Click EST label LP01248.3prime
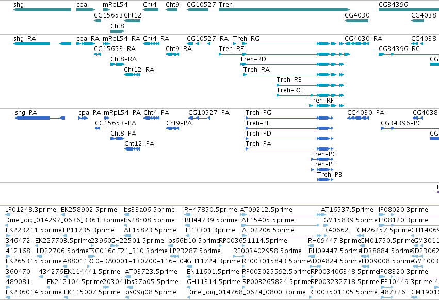439x300 pixels. (x=30, y=210)
